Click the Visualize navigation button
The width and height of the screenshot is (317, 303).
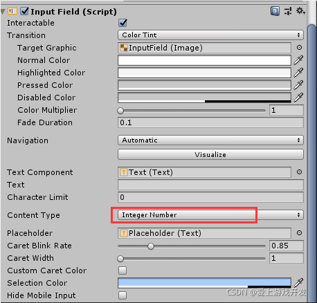coord(210,154)
